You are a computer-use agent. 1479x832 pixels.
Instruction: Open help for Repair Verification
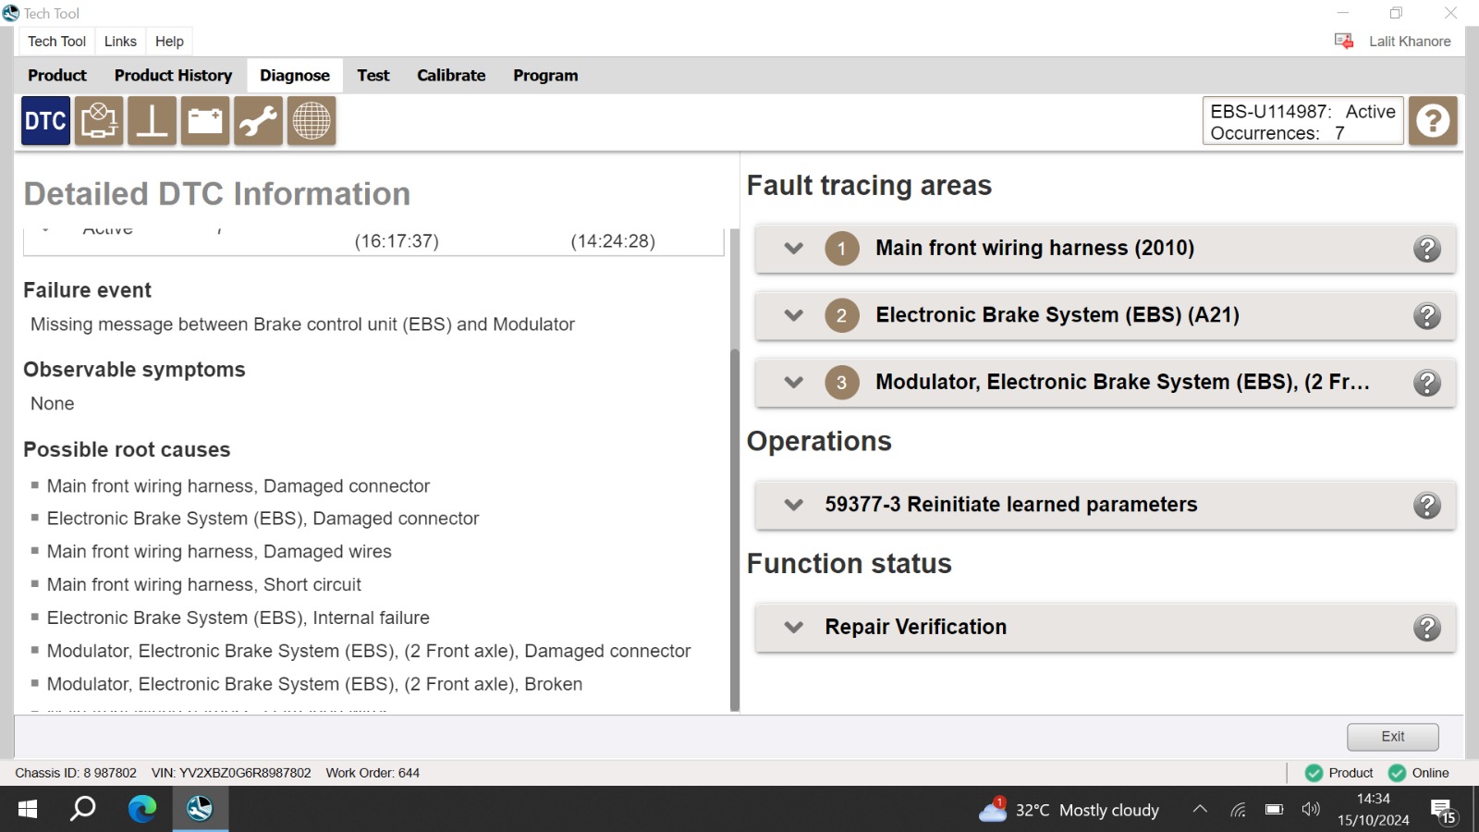tap(1427, 628)
